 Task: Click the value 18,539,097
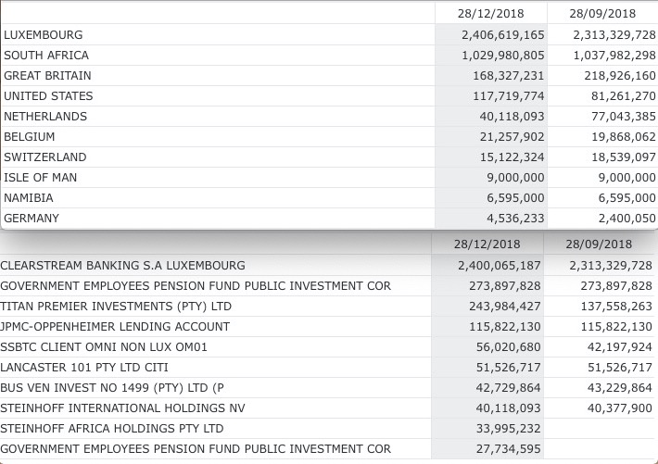point(624,157)
